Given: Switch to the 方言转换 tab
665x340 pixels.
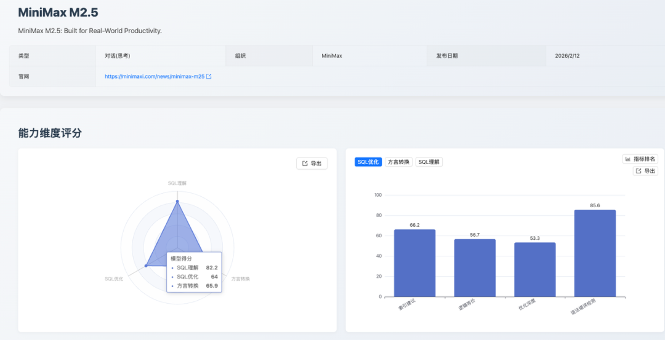Looking at the screenshot, I should 398,162.
